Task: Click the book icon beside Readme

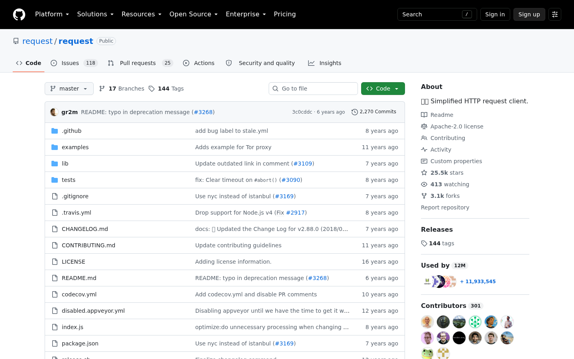Action: coord(424,115)
